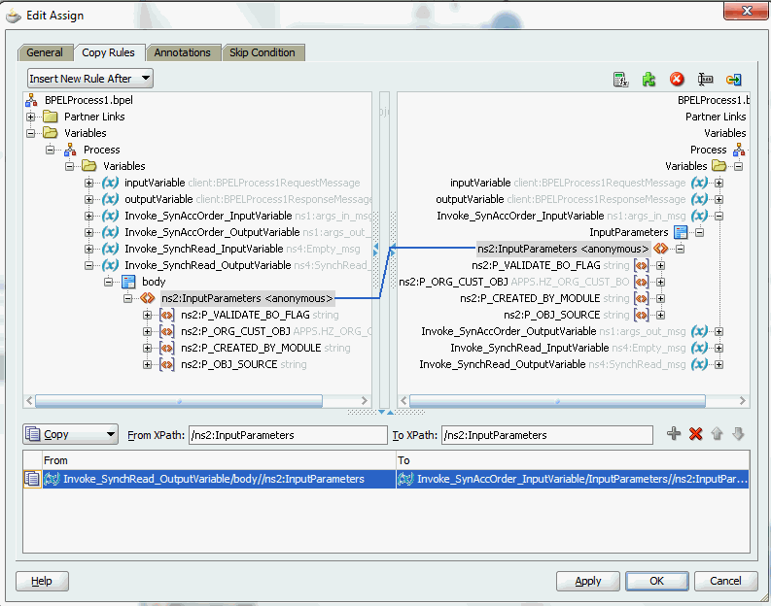Click the green arrow partner link icon
This screenshot has width=771, height=606.
click(734, 80)
